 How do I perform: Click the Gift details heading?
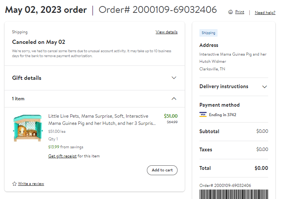point(27,78)
